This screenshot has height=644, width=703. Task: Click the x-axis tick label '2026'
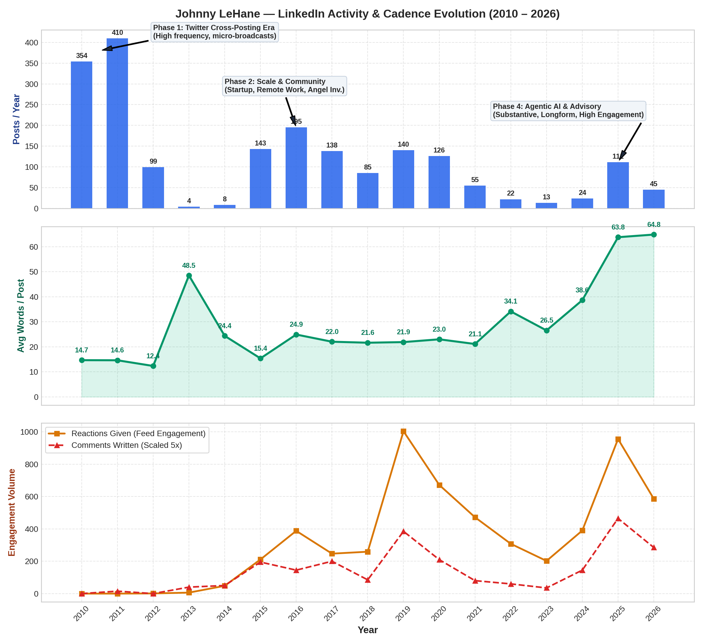653,614
